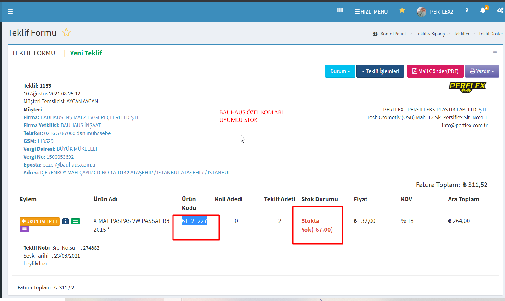The height and width of the screenshot is (301, 505).
Task: Open the PERFLEX2 user profile menu
Action: point(435,12)
